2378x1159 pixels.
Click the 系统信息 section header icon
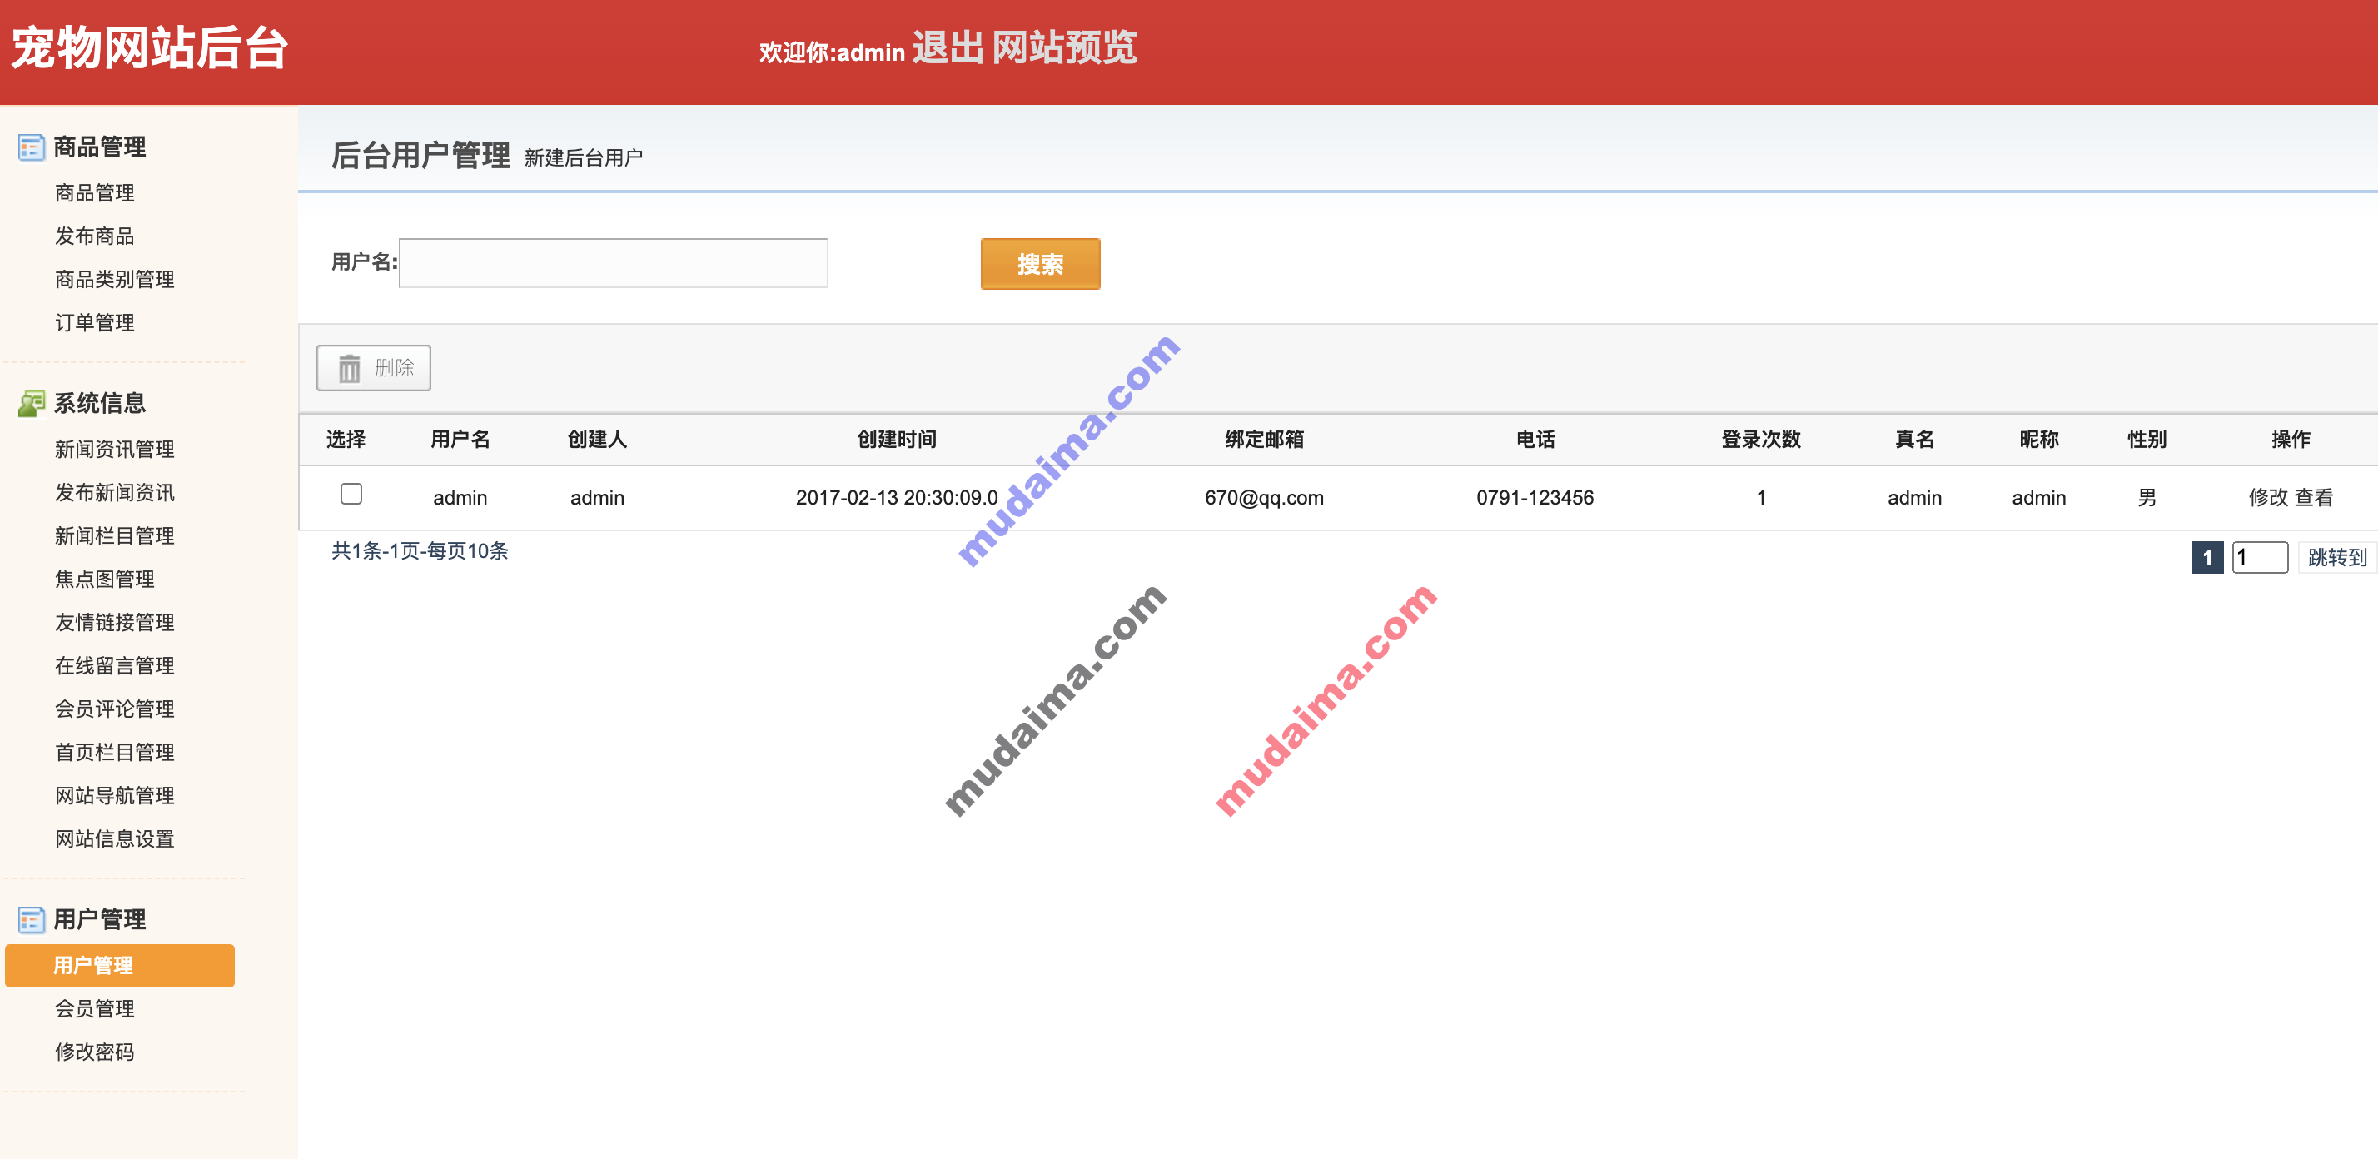(32, 403)
